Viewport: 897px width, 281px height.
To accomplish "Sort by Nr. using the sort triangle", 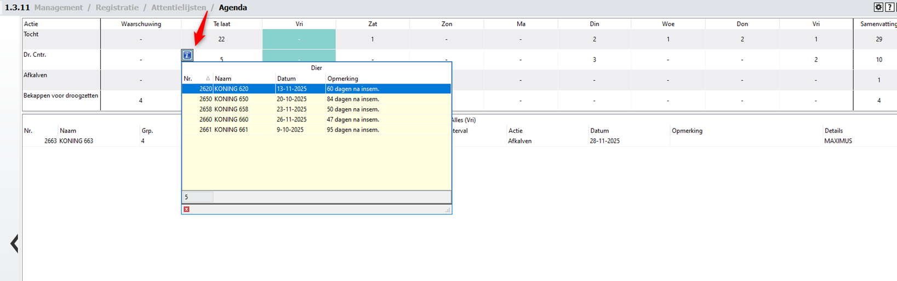I will point(208,79).
